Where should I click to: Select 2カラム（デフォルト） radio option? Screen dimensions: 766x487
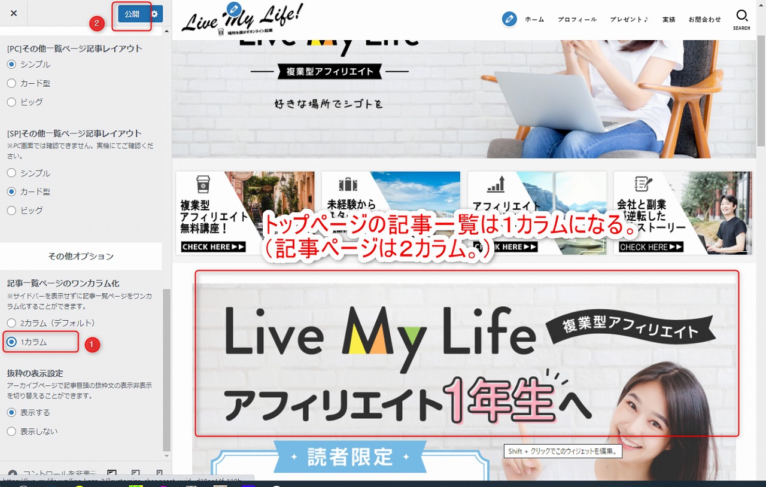click(11, 323)
